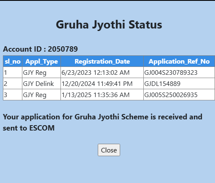Click the Gruha Jyothi Status heading
Image resolution: width=215 pixels, height=183 pixels.
109,25
